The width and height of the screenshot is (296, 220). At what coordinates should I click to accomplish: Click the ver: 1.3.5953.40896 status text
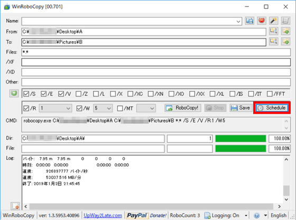(59, 215)
